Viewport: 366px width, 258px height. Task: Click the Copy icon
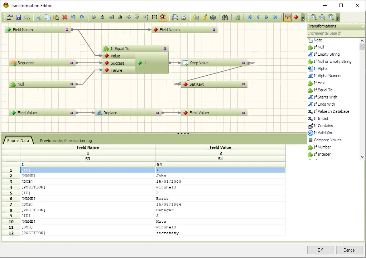(47, 17)
